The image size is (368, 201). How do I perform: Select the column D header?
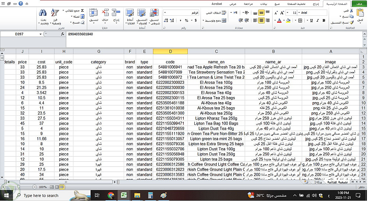tap(170, 51)
